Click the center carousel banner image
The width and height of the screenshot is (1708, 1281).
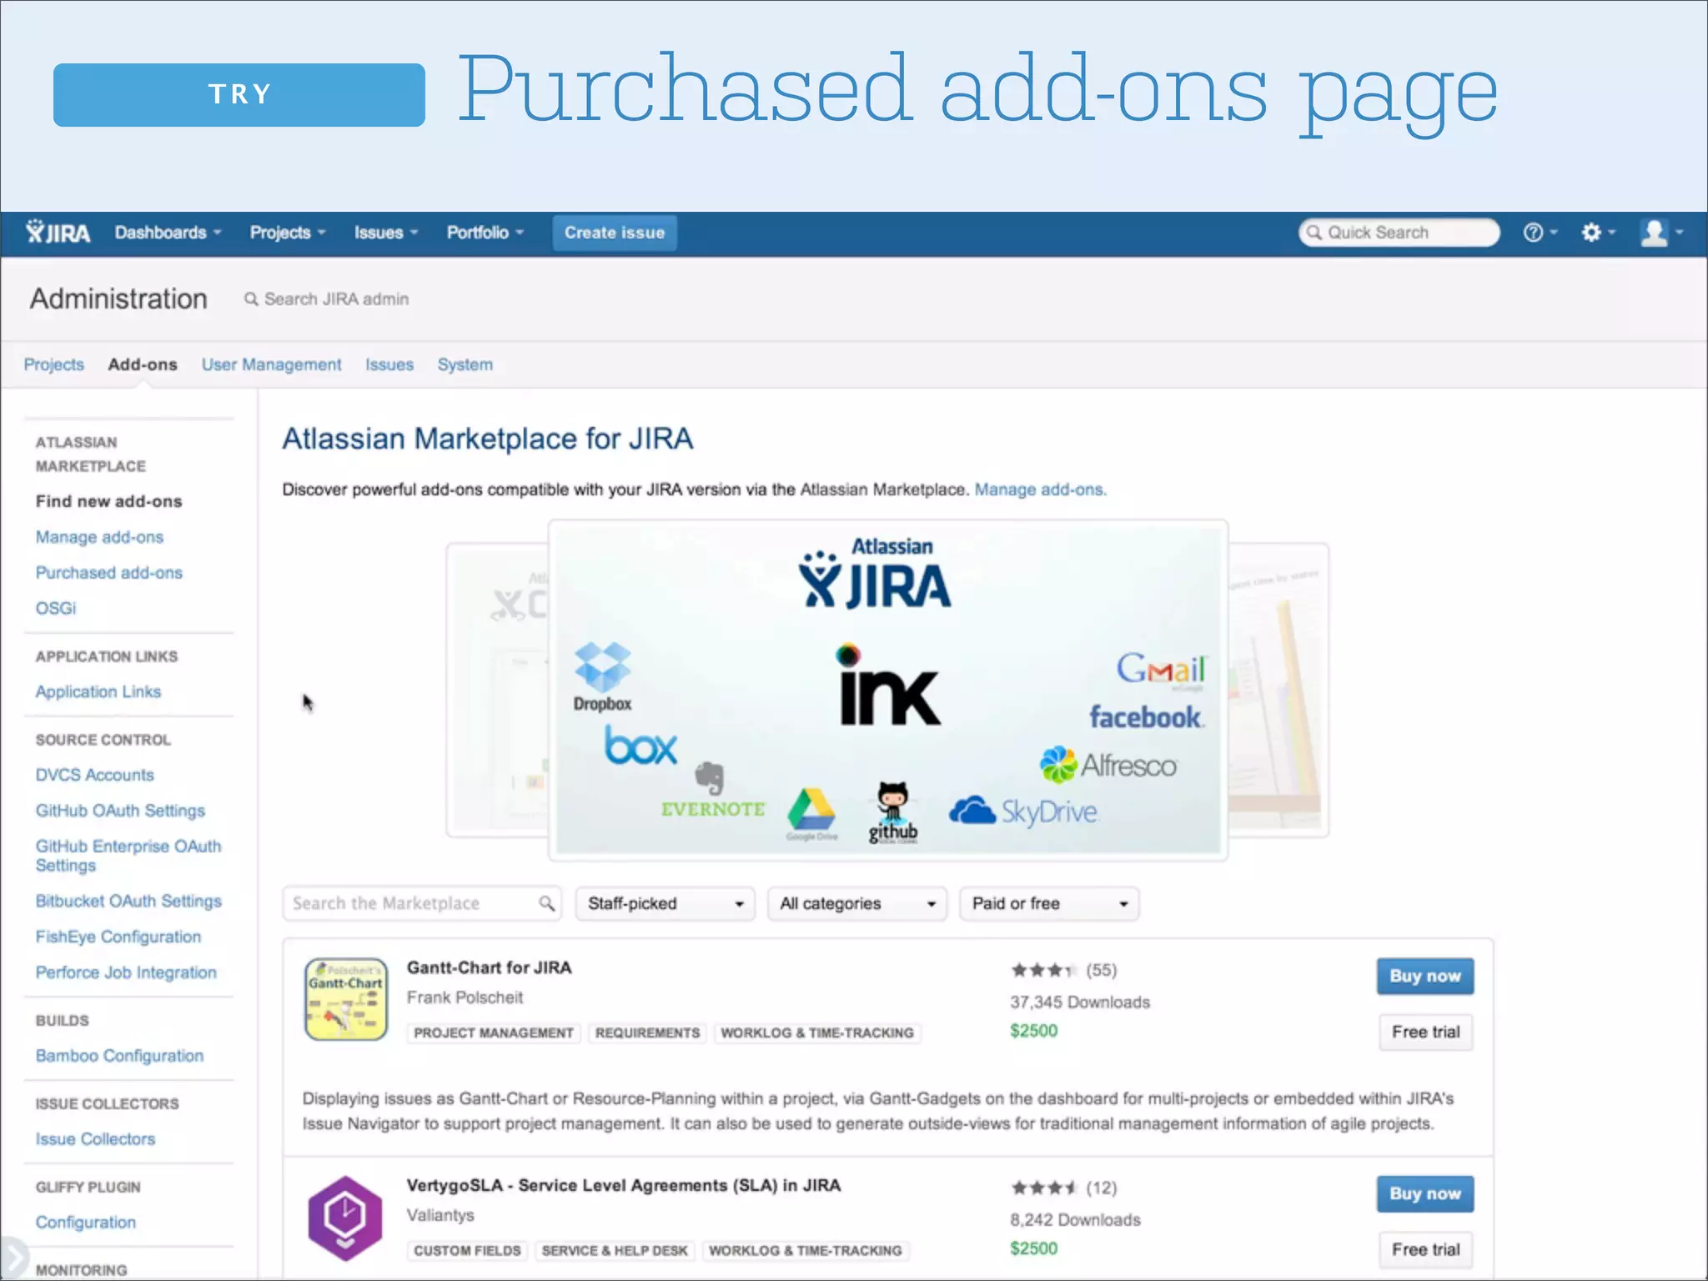(x=888, y=690)
